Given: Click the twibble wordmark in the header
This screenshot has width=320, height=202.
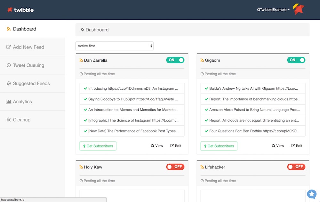Looking at the screenshot, I should [x=24, y=10].
